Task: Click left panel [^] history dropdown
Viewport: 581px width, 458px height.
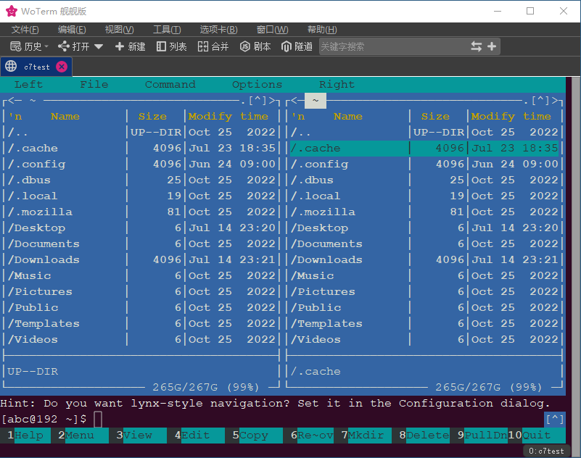Action: click(257, 100)
